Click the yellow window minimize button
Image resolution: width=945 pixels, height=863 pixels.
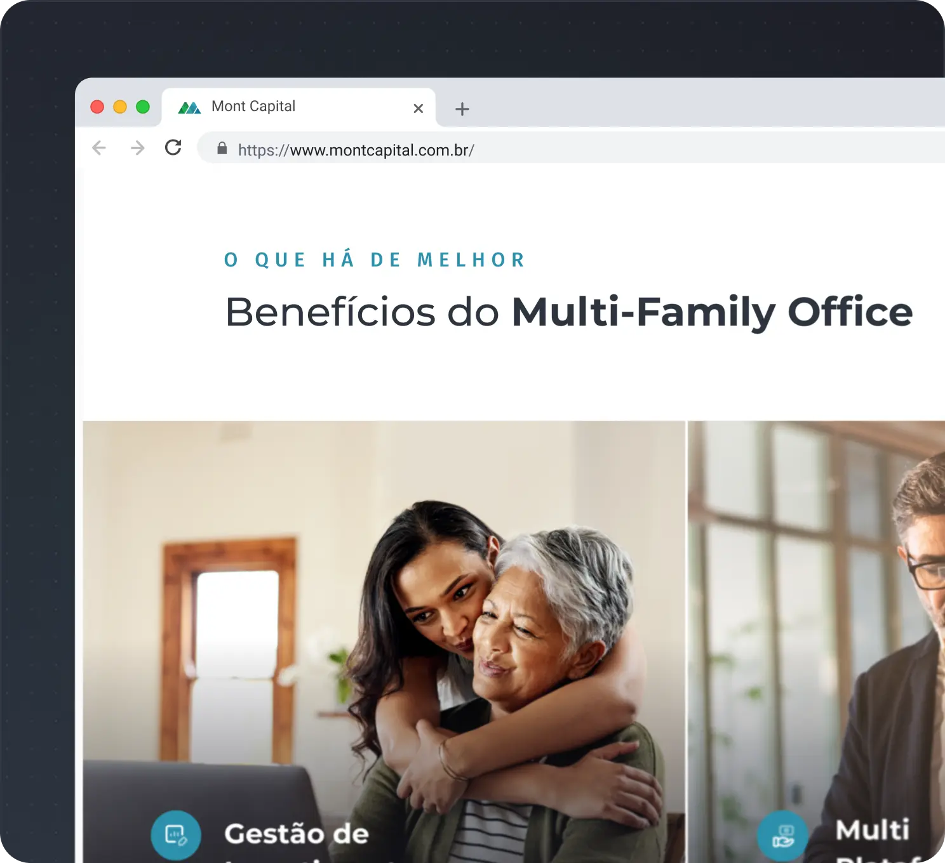[x=120, y=107]
